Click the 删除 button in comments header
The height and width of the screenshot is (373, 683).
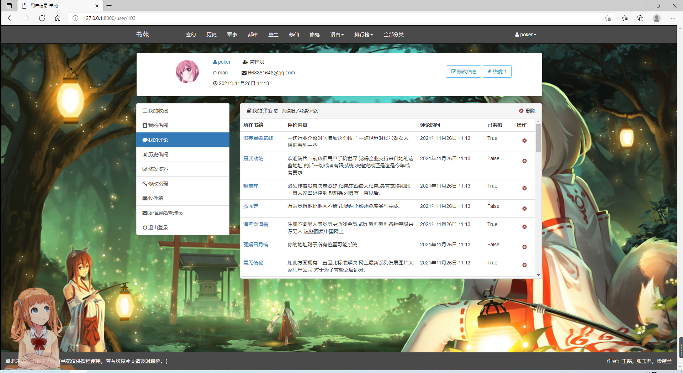point(527,111)
